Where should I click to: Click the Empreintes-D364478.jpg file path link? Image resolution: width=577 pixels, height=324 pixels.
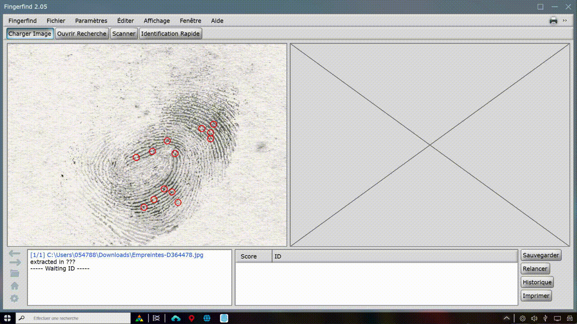pyautogui.click(x=125, y=255)
